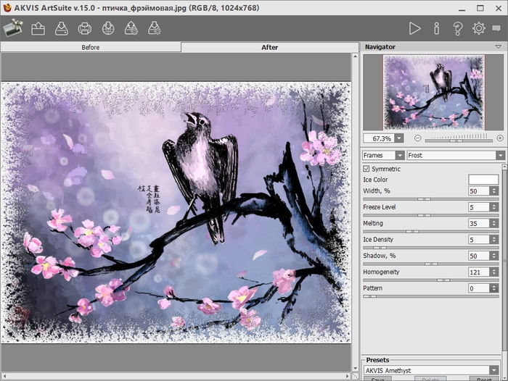Open the AKVIS home page icon
Viewport: 508px width, 381px height.
tap(12, 28)
